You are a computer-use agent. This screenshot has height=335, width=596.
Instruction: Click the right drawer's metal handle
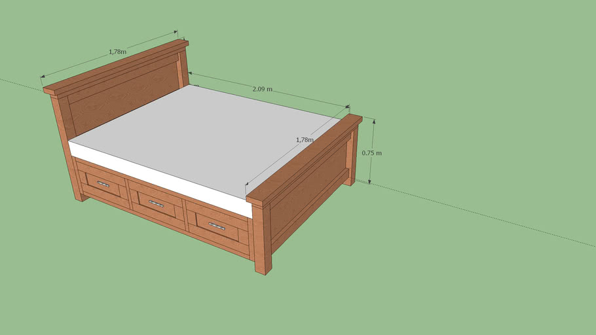(x=216, y=226)
